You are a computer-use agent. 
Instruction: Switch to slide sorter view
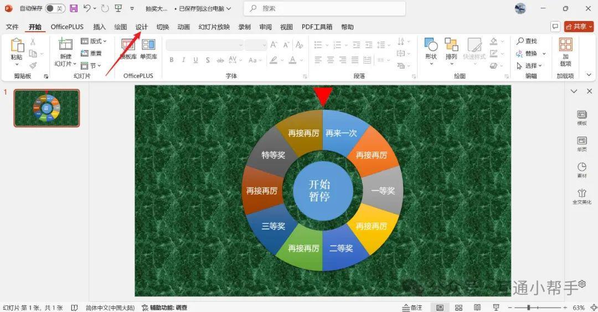click(459, 308)
